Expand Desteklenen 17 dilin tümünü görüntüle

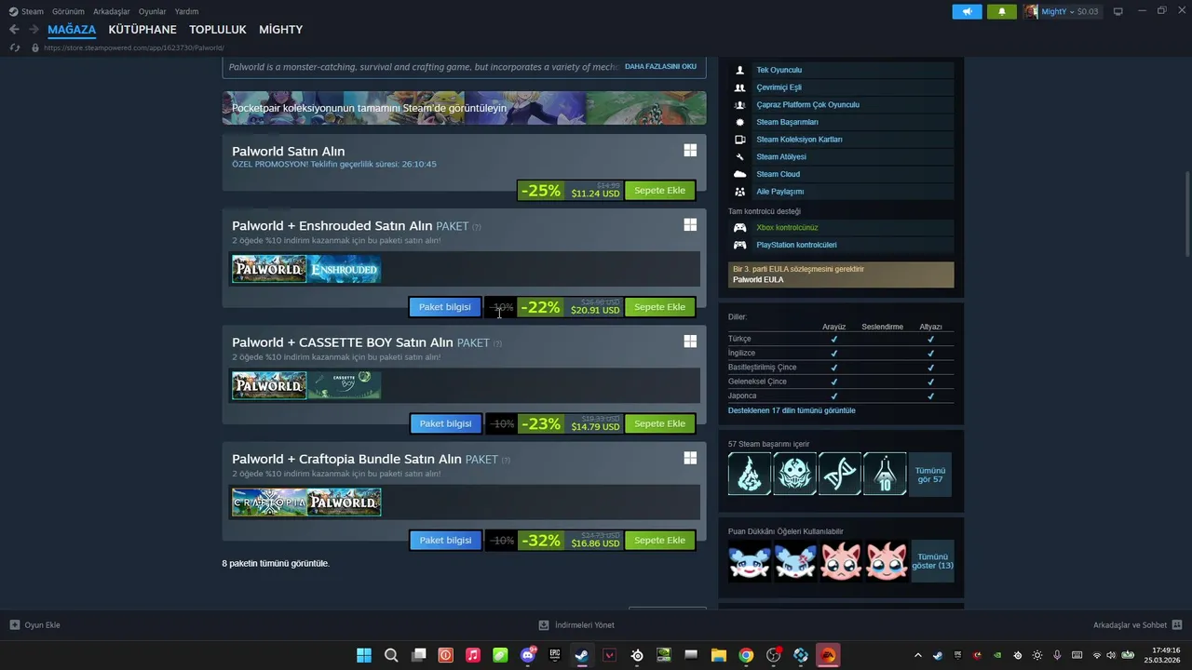tap(792, 410)
